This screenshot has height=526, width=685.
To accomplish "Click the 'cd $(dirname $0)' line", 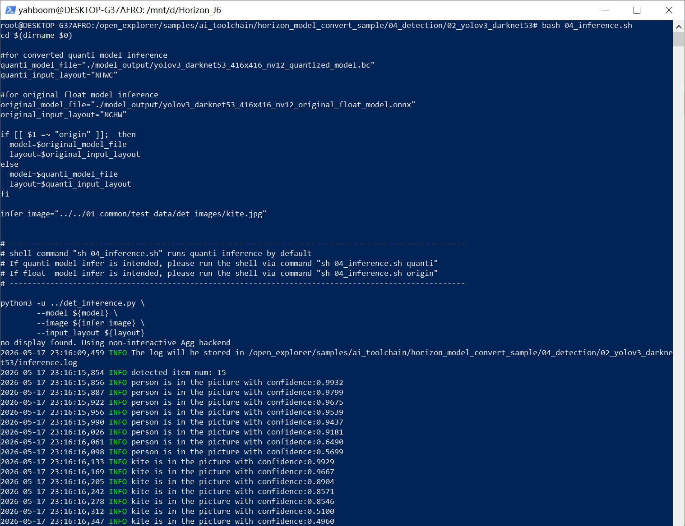I will point(37,35).
